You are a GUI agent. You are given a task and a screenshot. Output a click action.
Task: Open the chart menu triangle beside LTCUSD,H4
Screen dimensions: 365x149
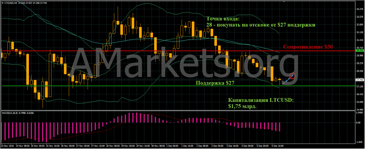point(2,3)
